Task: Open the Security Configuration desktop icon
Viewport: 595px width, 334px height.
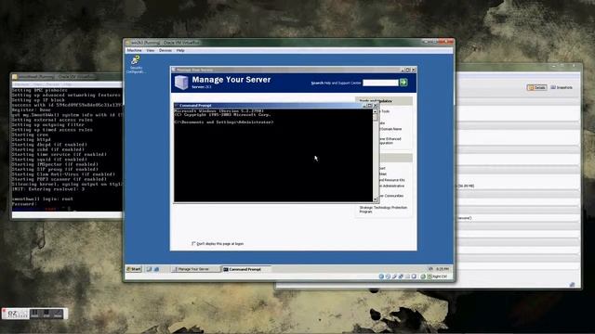Action: pyautogui.click(x=136, y=64)
